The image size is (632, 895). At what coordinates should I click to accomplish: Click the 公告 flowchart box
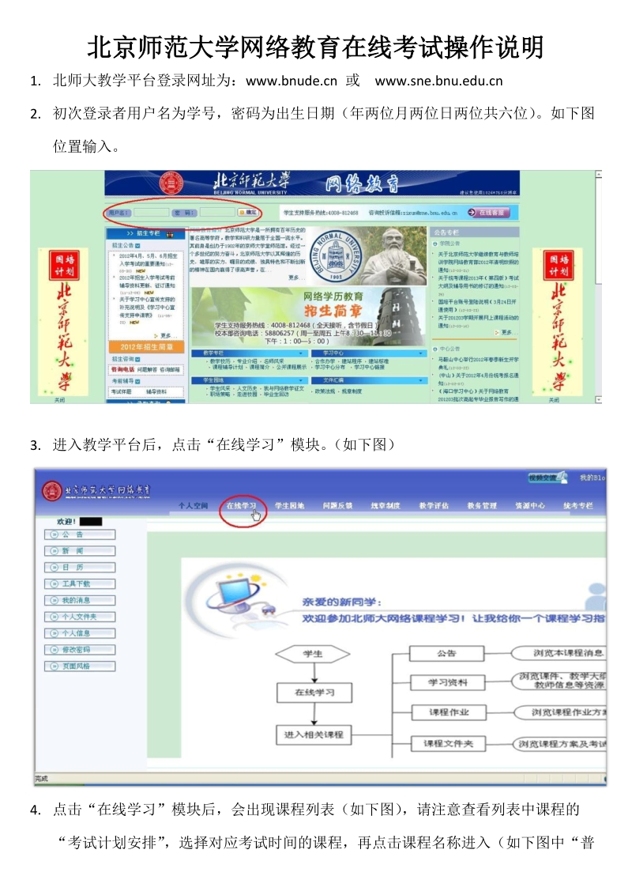pos(446,654)
